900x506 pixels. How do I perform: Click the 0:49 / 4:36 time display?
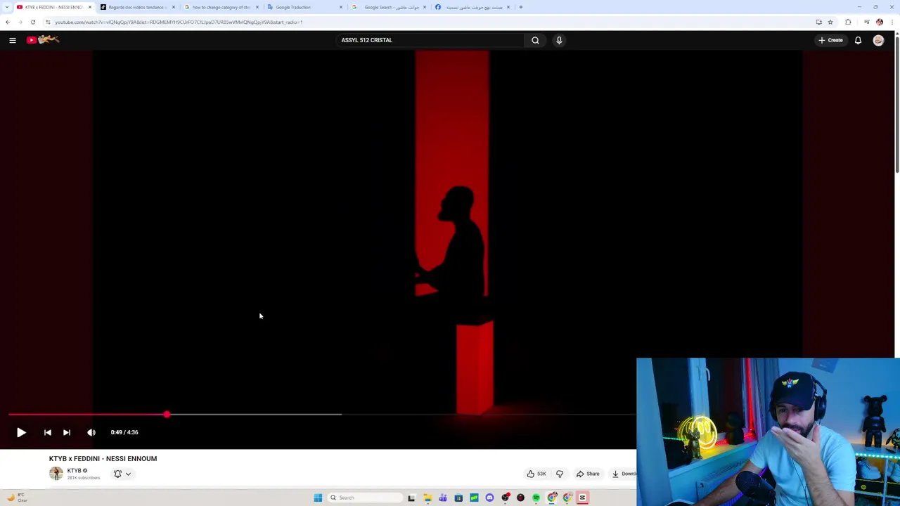tap(124, 432)
